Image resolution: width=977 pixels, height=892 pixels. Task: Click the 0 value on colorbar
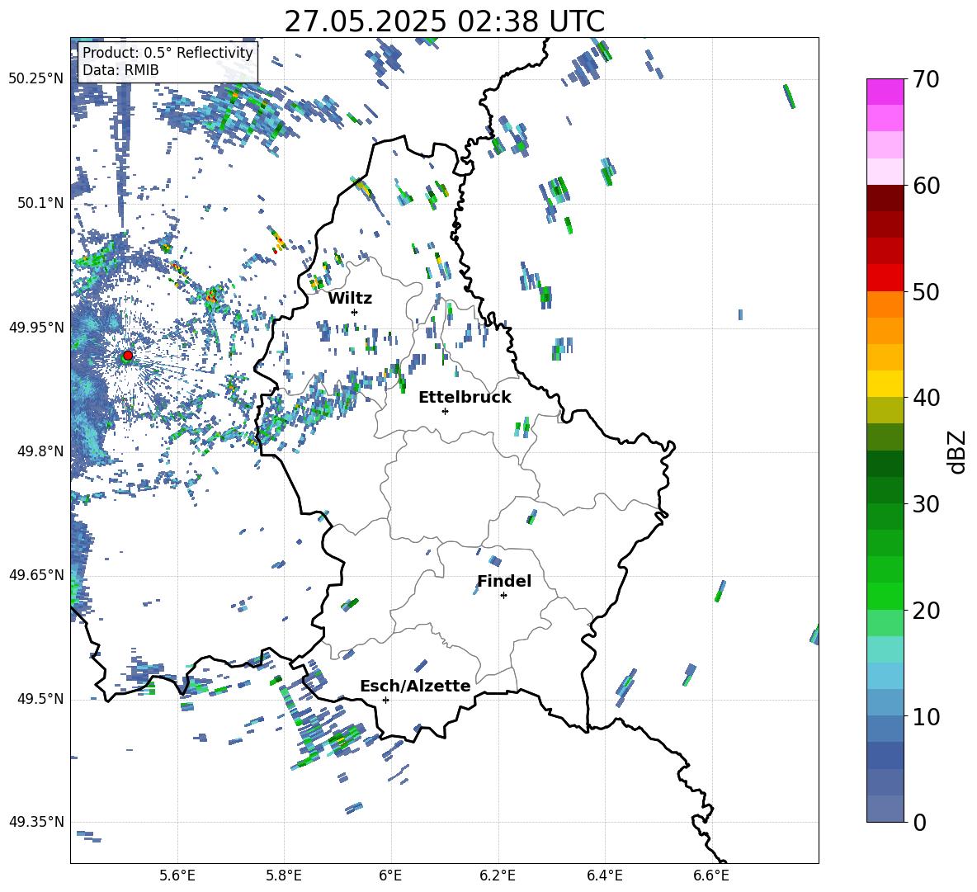919,822
